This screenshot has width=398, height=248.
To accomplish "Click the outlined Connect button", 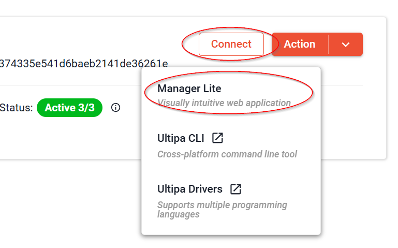I will tap(231, 45).
